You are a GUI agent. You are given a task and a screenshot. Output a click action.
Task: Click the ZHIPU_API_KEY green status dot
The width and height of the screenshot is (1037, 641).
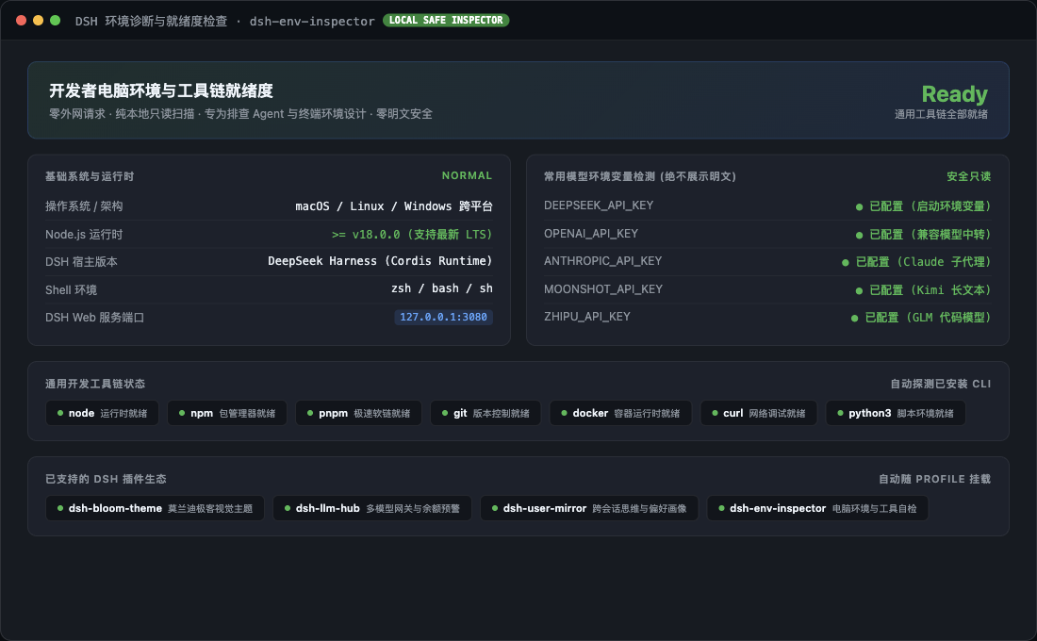(x=854, y=319)
